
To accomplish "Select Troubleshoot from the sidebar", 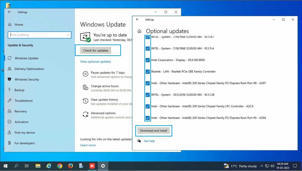I will coord(24,101).
